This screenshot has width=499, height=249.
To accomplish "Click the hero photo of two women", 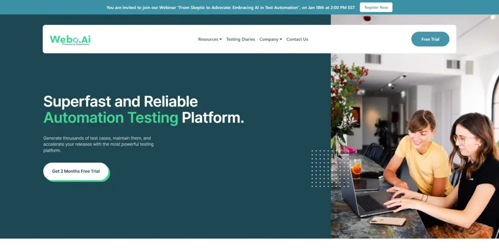I will 415,126.
